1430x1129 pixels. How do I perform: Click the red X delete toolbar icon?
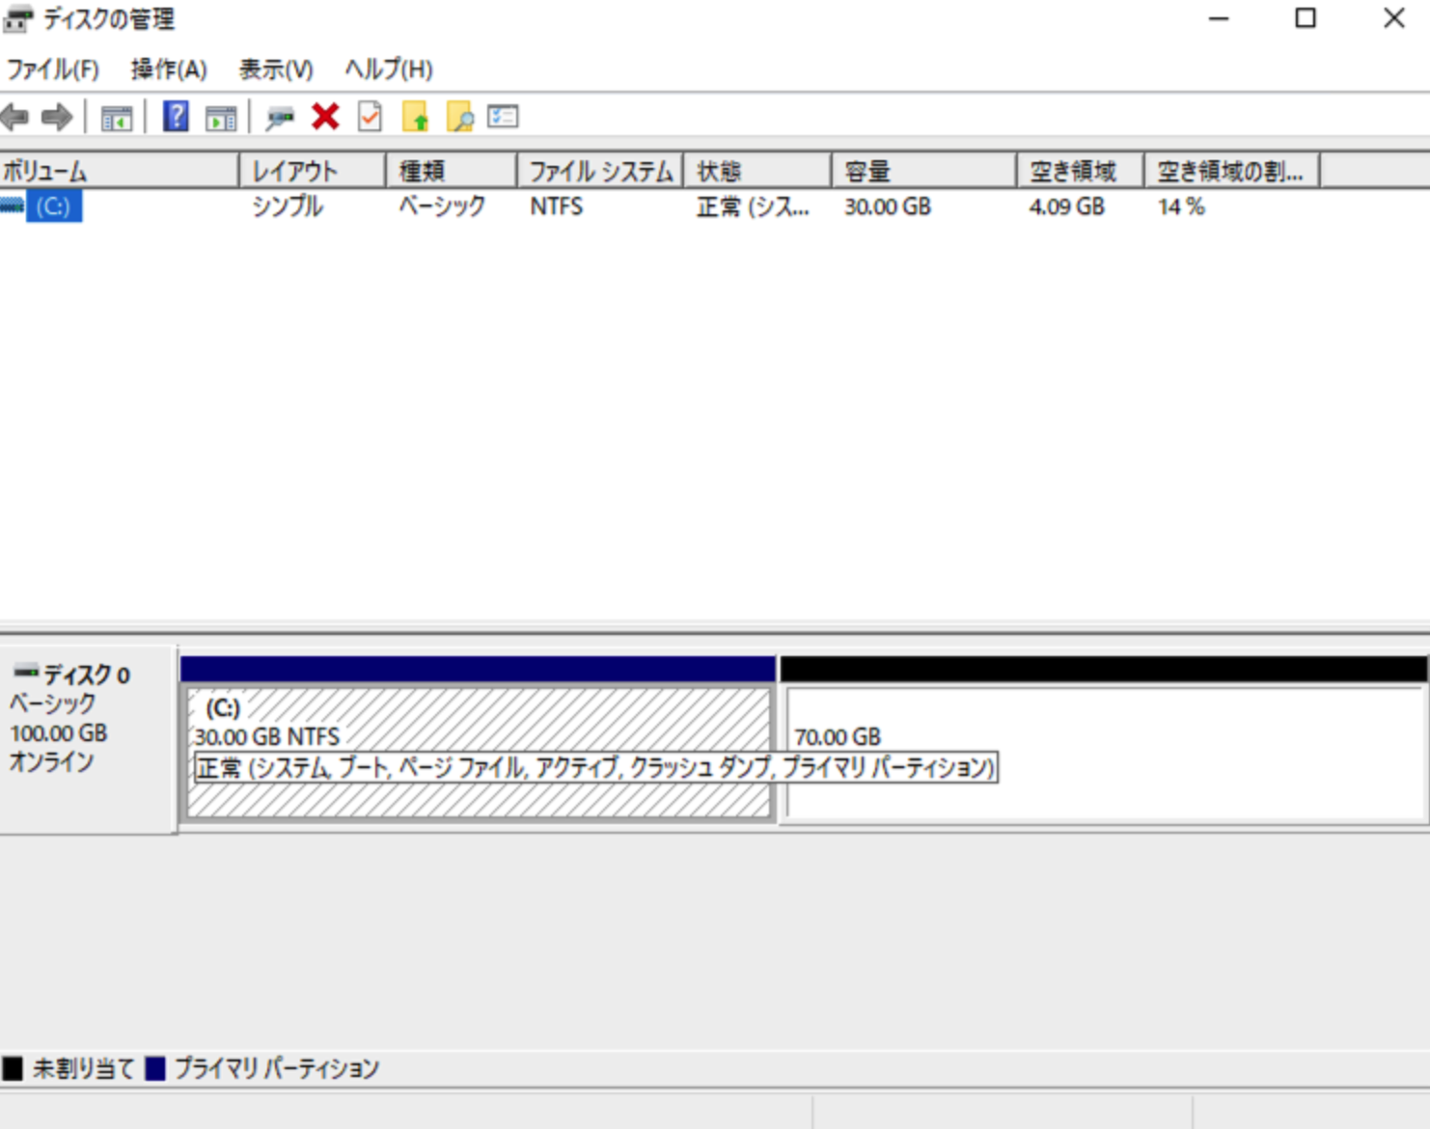[x=323, y=117]
